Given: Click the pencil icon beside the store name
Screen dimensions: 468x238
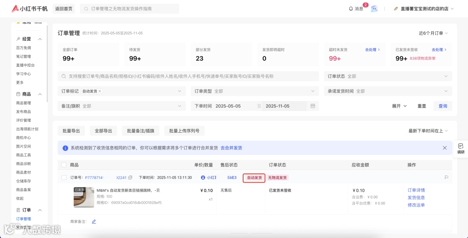Looking at the screenshot, I should click(396, 9).
